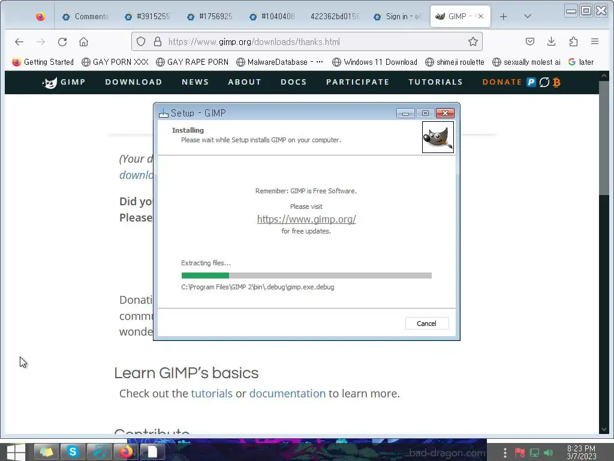Click the GIMP Wilber logo in site header

point(50,82)
